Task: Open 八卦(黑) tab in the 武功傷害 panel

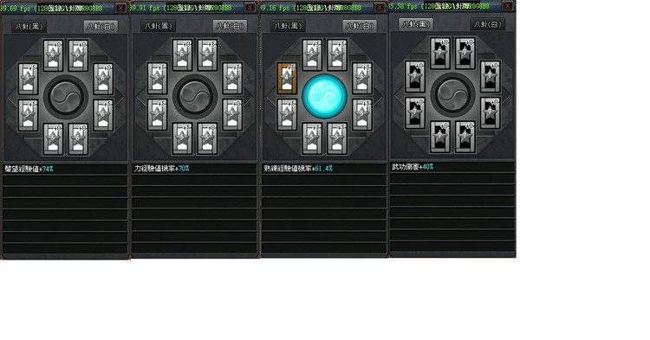Action: point(416,24)
